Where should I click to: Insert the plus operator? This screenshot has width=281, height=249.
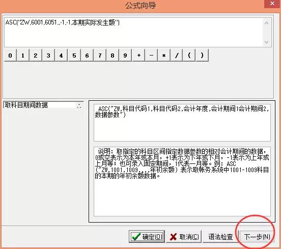138,55
